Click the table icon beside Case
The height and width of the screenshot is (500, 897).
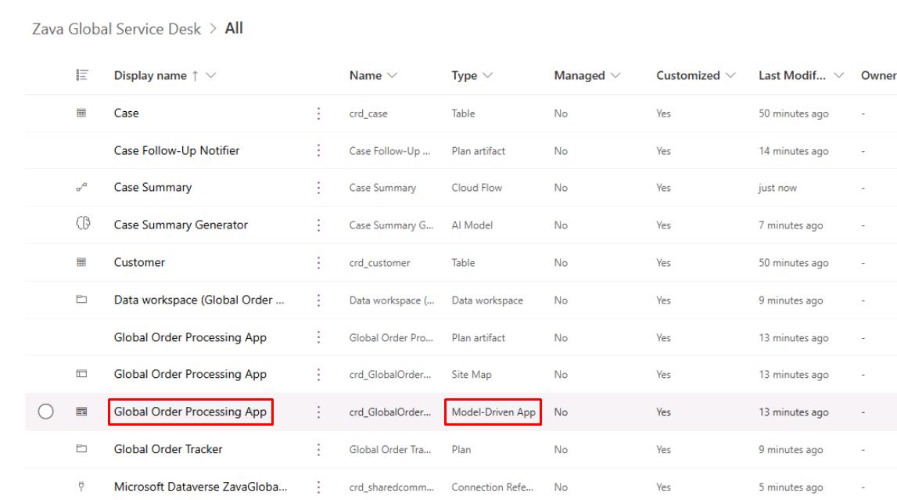coord(81,113)
